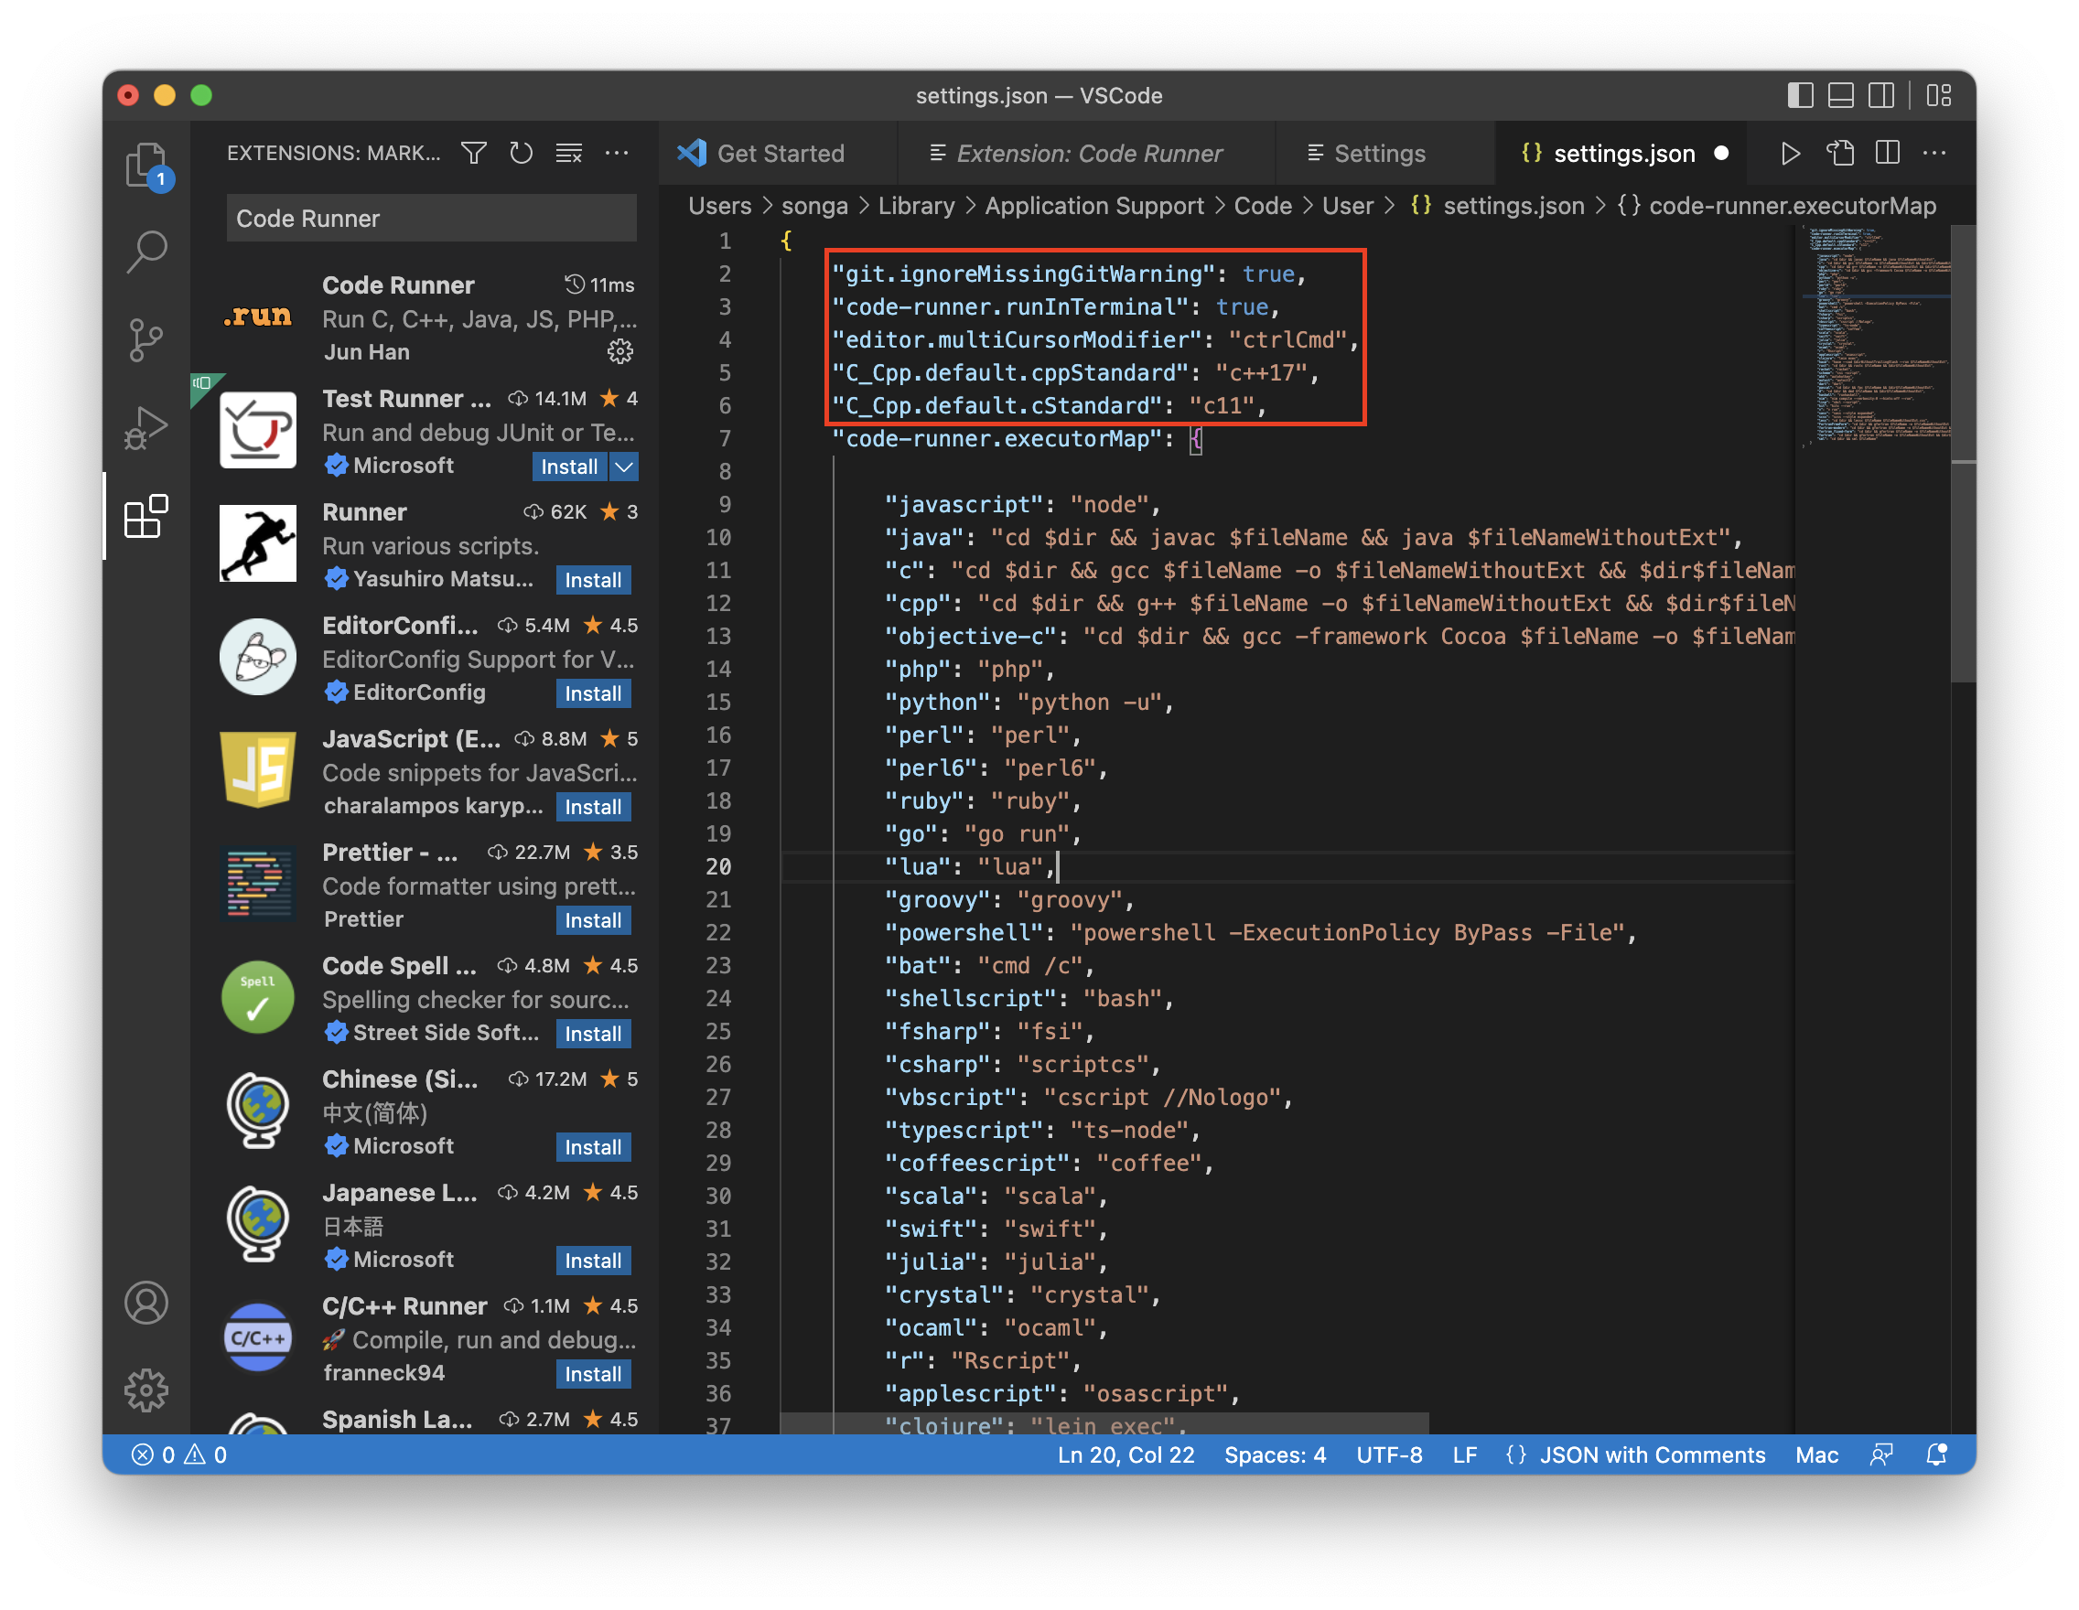Click the Code Runner extension search field

[x=431, y=219]
